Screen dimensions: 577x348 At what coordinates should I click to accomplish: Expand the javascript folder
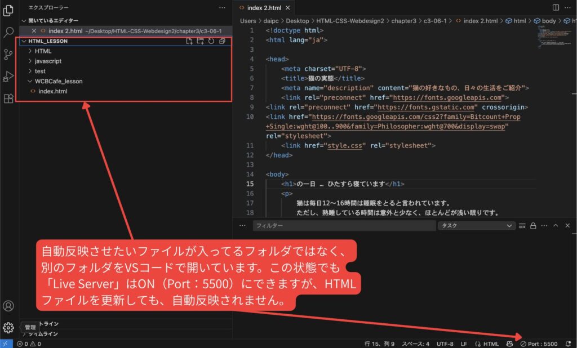point(48,61)
